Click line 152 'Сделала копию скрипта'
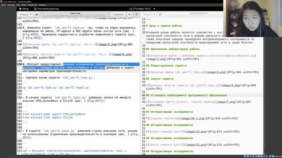Screen dimensions: 282x158 tap(59, 78)
